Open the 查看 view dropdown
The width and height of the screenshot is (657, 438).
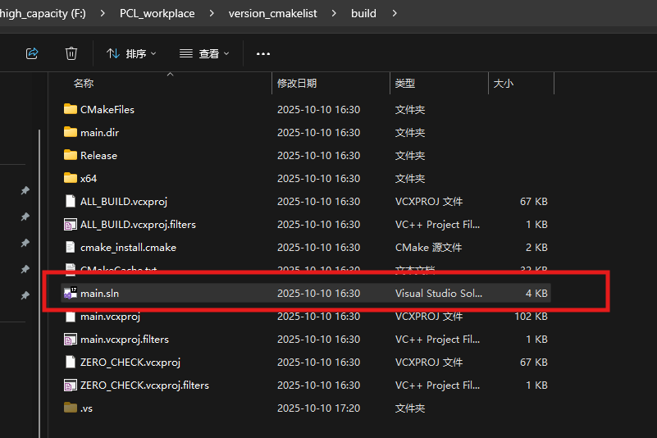coord(204,53)
